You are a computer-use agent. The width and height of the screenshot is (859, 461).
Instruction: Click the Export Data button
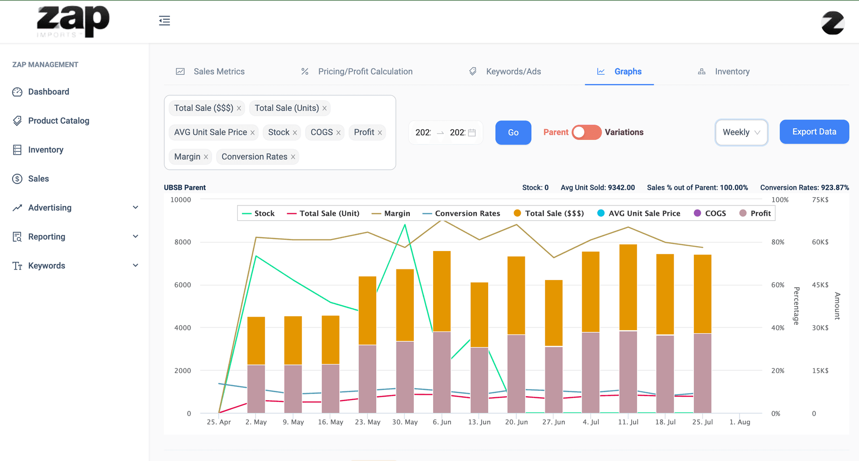click(814, 132)
